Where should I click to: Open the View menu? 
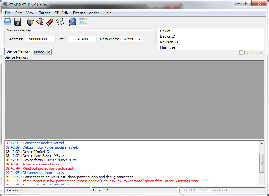click(30, 13)
